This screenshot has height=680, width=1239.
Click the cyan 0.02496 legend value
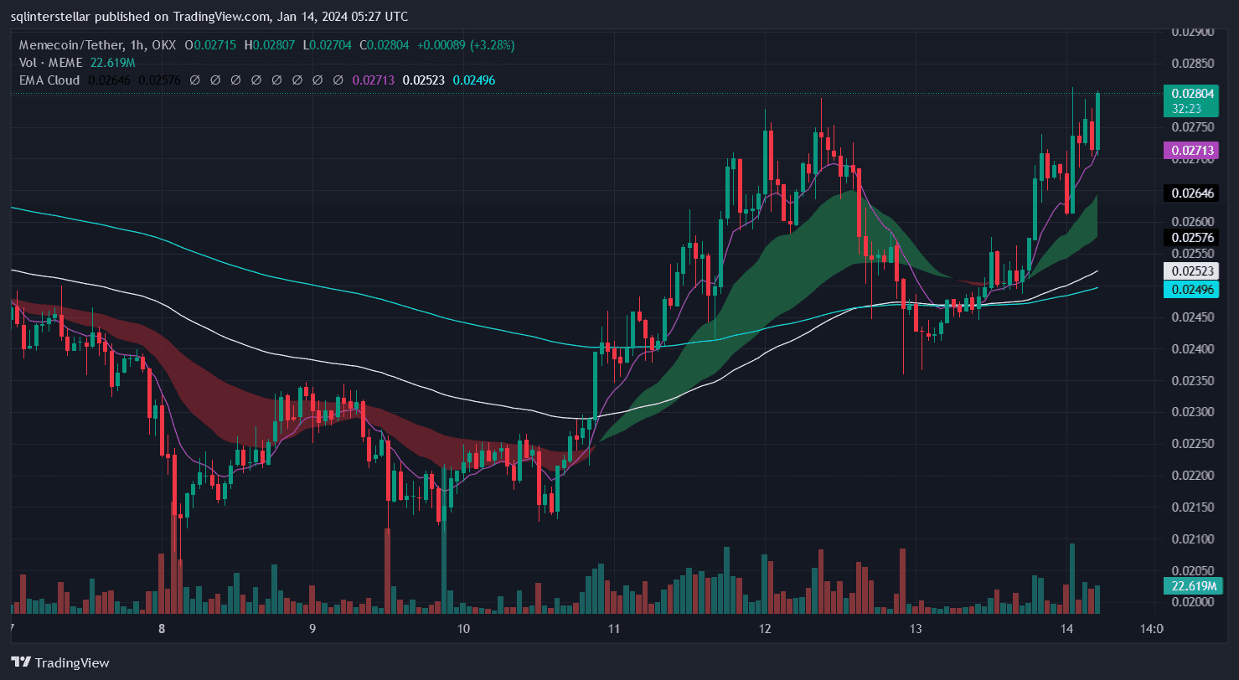[473, 80]
